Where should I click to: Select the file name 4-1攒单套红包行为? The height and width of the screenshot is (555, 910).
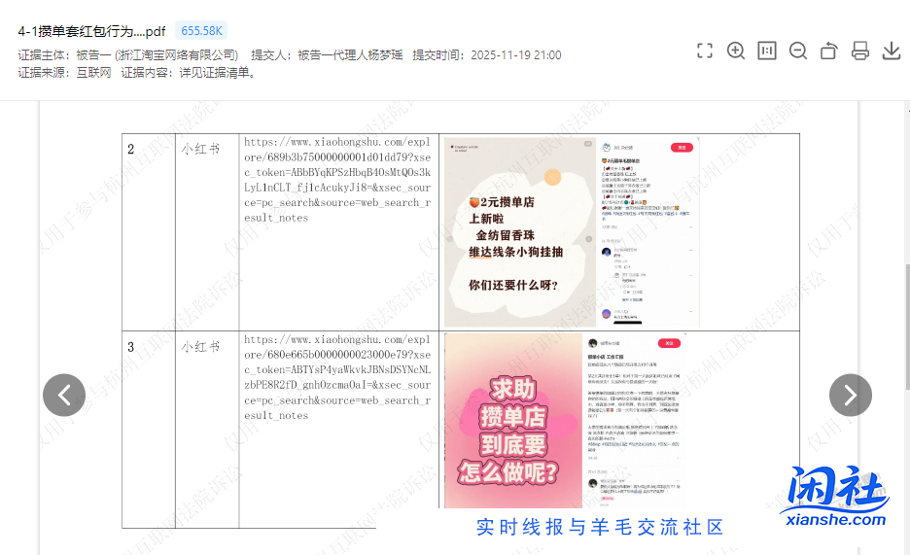point(91,31)
